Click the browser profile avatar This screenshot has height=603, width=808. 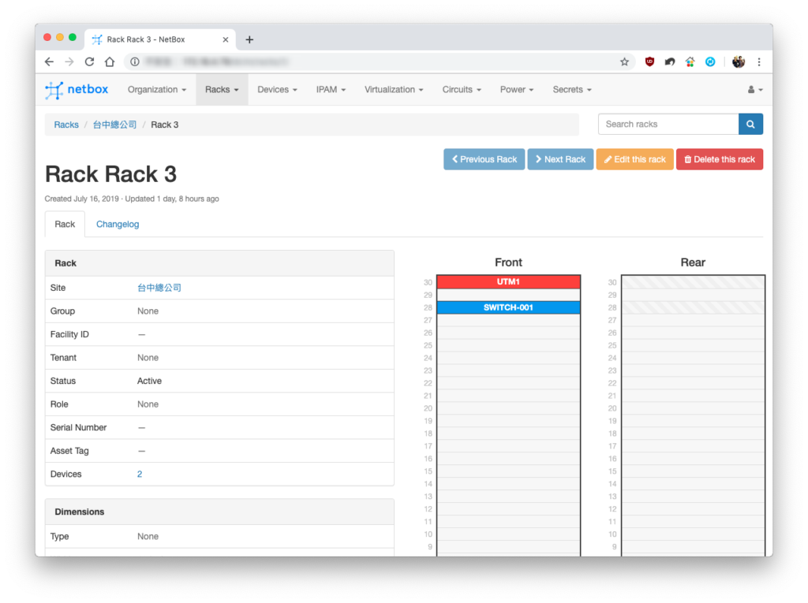tap(739, 61)
